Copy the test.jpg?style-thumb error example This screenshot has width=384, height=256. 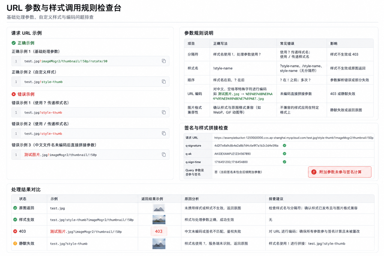pos(164,112)
